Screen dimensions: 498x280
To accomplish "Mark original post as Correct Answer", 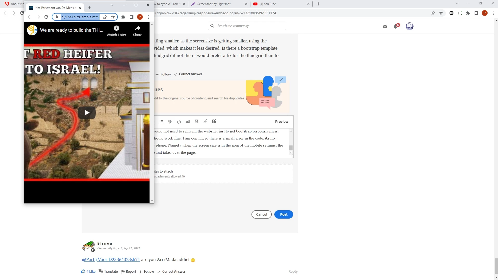I will pyautogui.click(x=188, y=74).
